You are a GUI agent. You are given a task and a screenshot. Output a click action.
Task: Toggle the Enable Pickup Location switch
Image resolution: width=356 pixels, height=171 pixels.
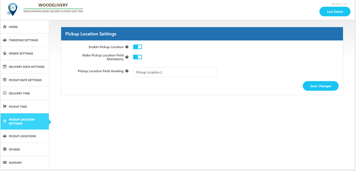pos(137,47)
